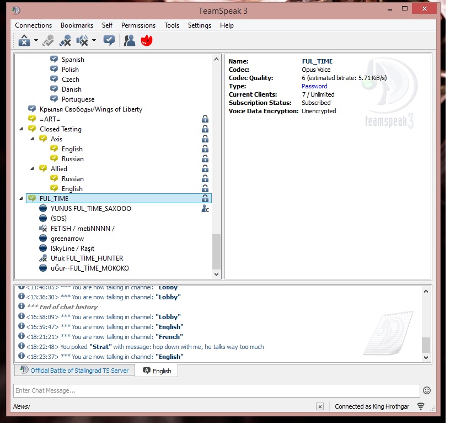Click the channel tree scrollbar thumb
Viewport: 450px width, 423px height.
tap(216, 252)
